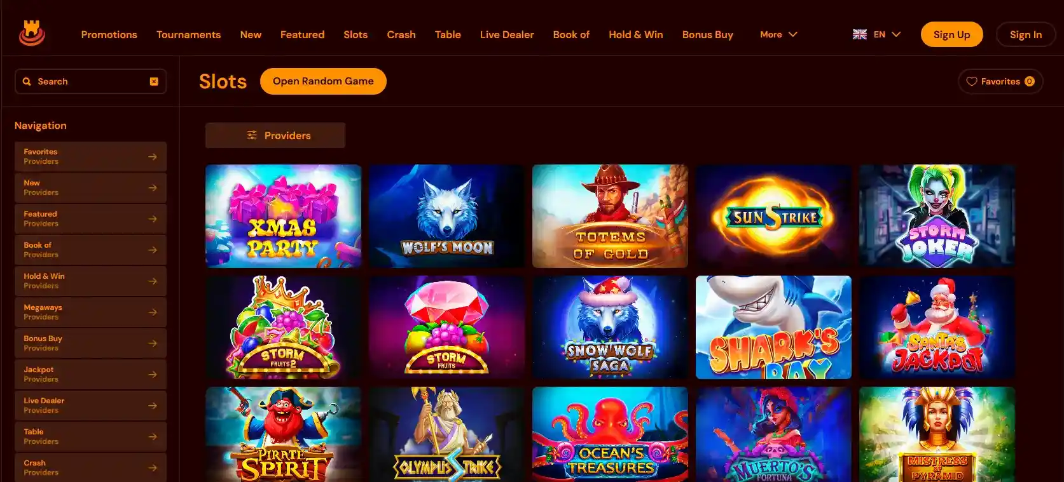Go to the Live Dealer menu item
Viewport: 1064px width, 482px height.
tap(507, 34)
